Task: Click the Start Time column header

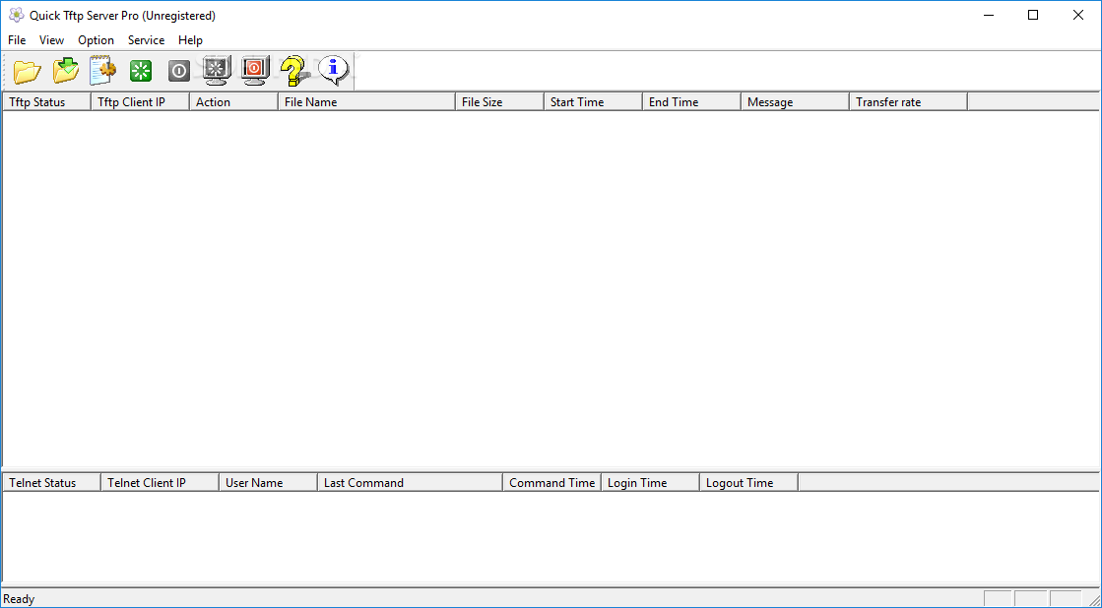Action: coord(593,101)
